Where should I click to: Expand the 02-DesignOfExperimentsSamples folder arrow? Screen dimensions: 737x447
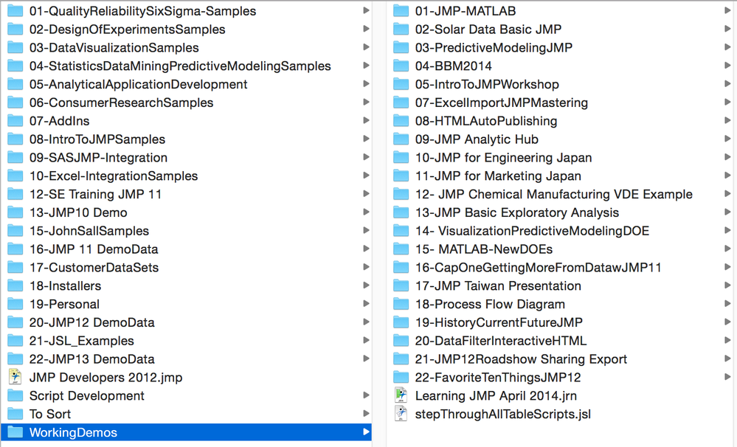coord(366,29)
